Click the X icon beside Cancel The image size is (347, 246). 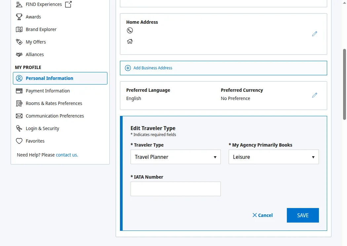(x=254, y=215)
